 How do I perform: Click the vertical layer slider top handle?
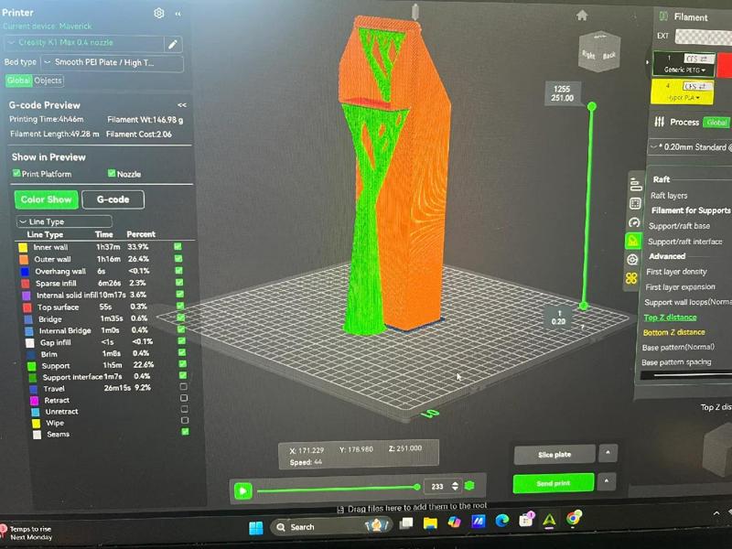tap(592, 106)
